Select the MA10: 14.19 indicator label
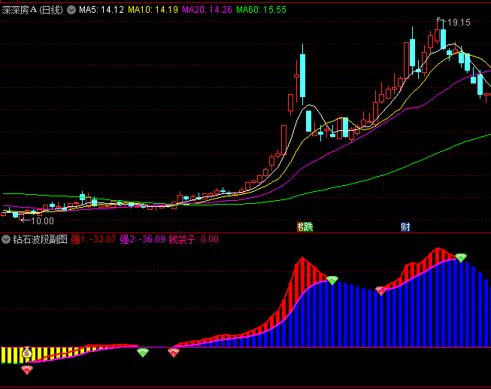The image size is (491, 389). pos(153,10)
